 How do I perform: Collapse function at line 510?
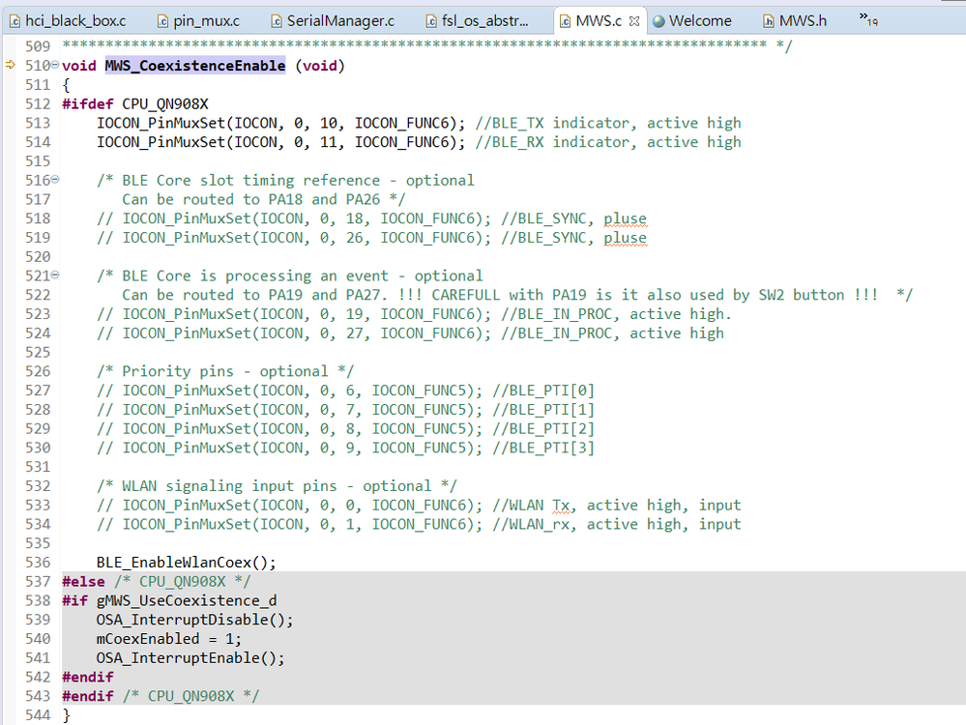point(55,64)
